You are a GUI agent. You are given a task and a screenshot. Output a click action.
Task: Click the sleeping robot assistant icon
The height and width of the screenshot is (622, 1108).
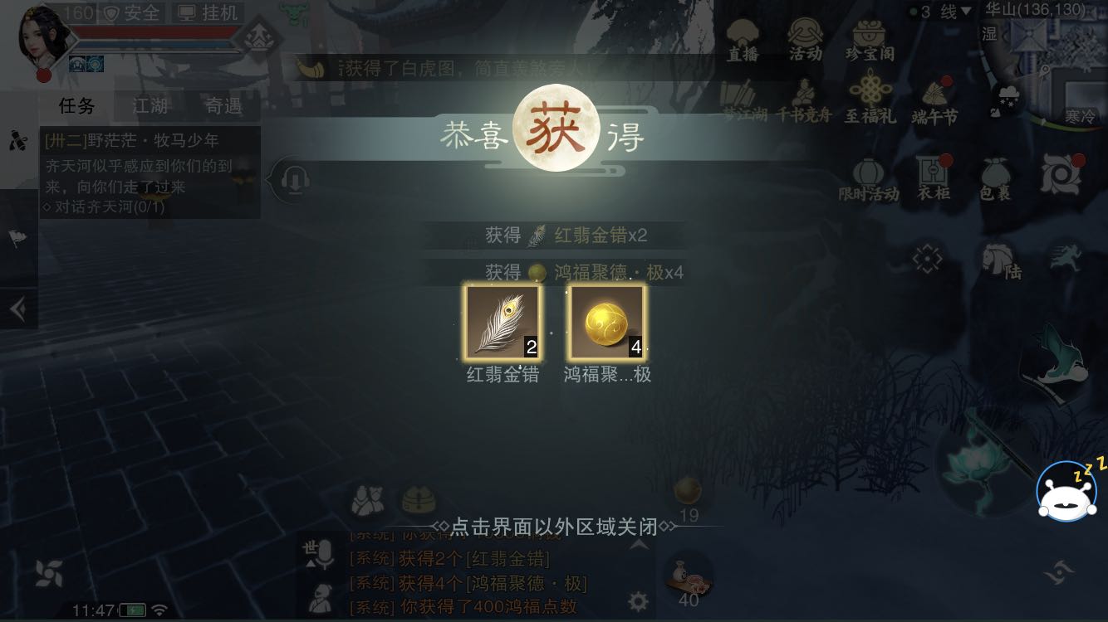tap(1068, 489)
